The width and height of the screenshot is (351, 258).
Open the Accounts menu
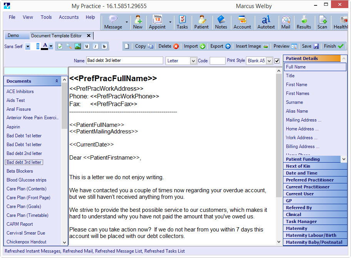click(x=69, y=17)
